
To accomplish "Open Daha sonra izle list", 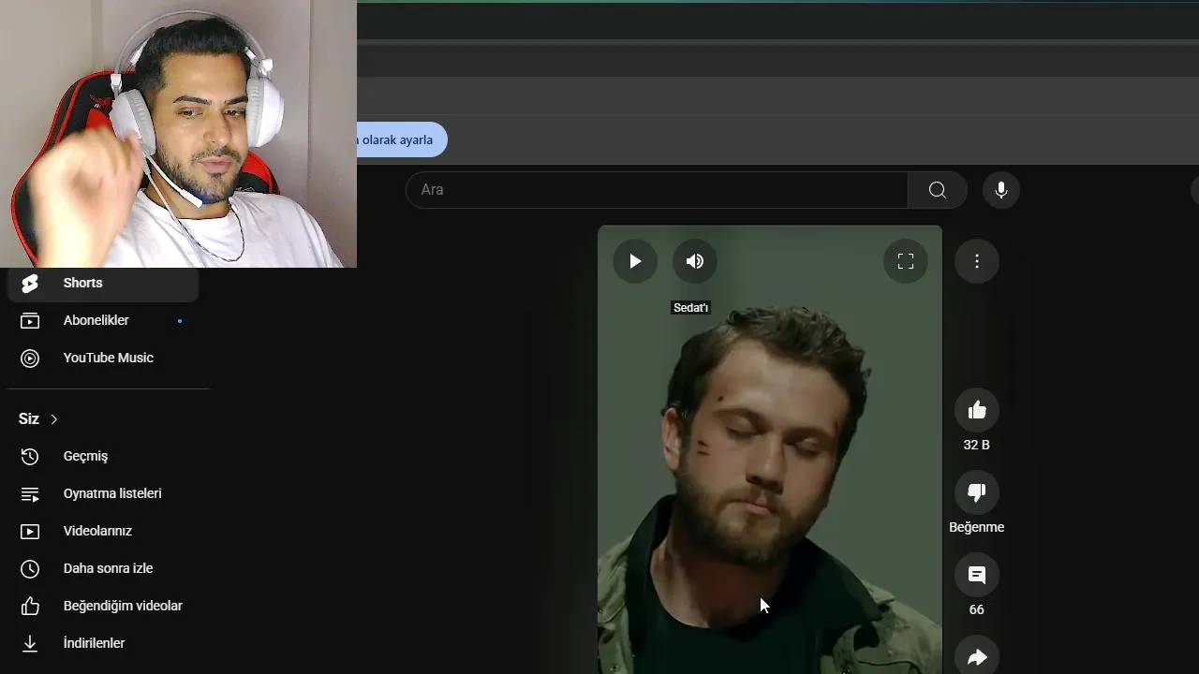I will (x=103, y=568).
